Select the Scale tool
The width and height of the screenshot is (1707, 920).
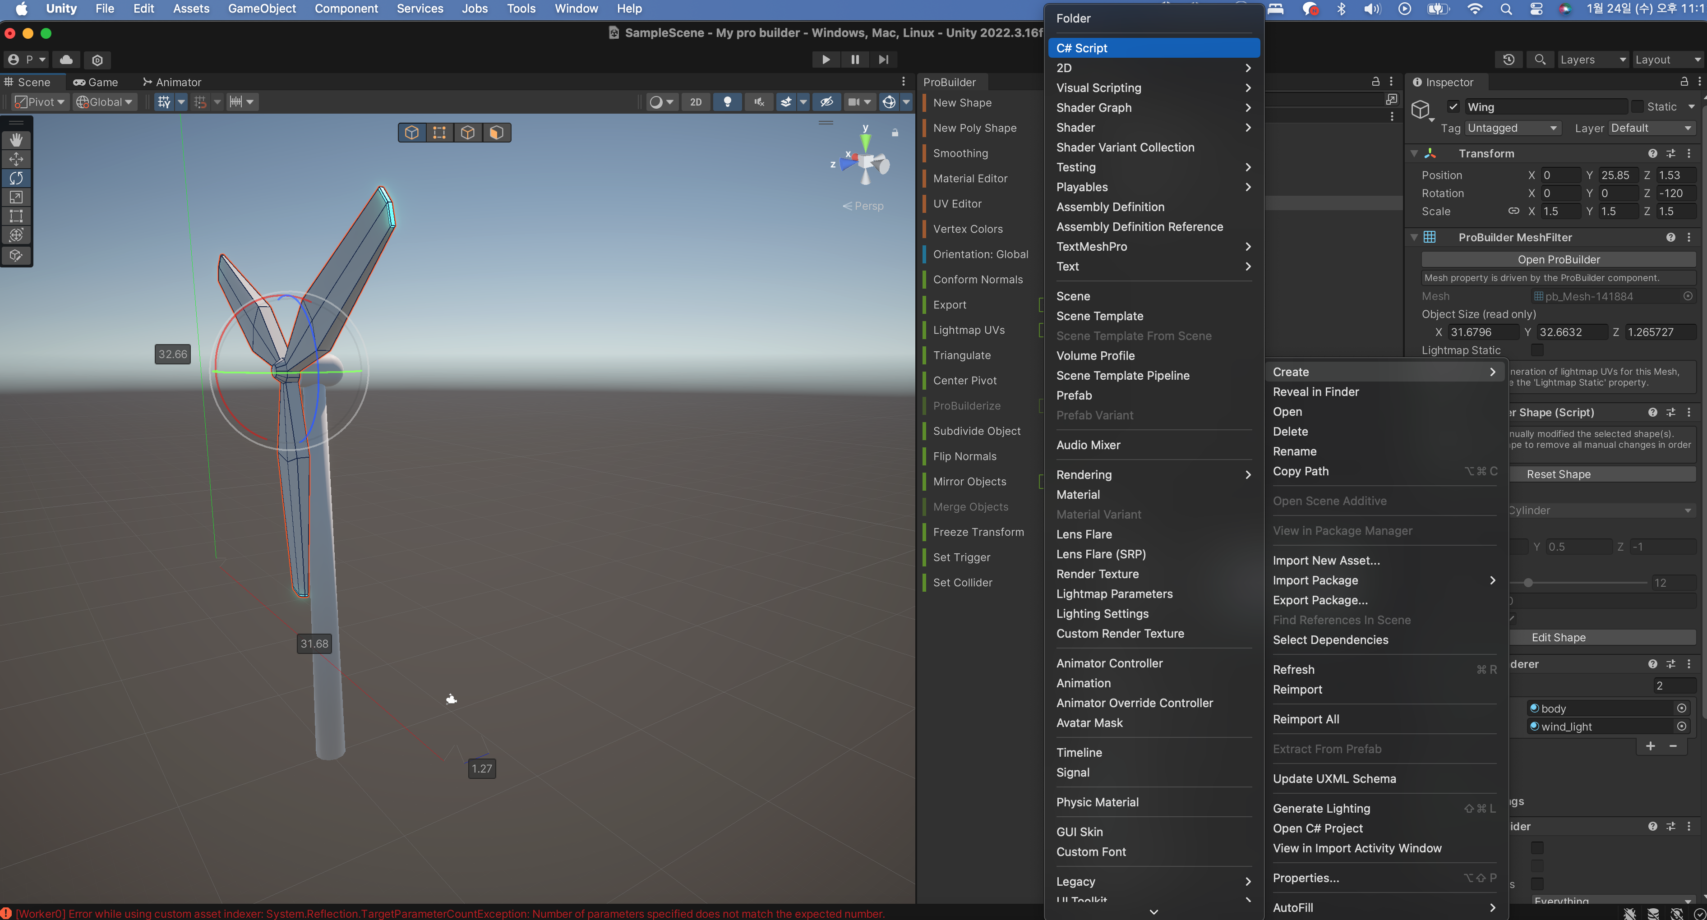tap(16, 198)
